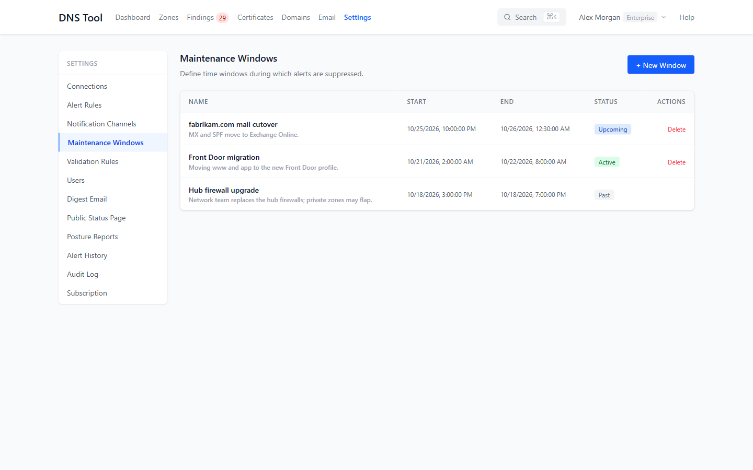Click the END column header
Image resolution: width=753 pixels, height=470 pixels.
507,102
